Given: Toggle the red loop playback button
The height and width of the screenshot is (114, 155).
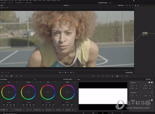Looking at the screenshot, I should coord(74,72).
